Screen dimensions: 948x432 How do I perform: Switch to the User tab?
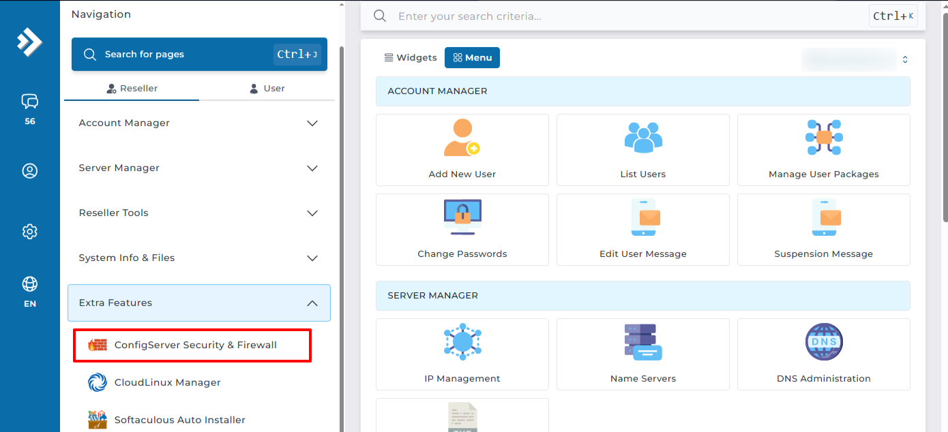click(x=267, y=89)
